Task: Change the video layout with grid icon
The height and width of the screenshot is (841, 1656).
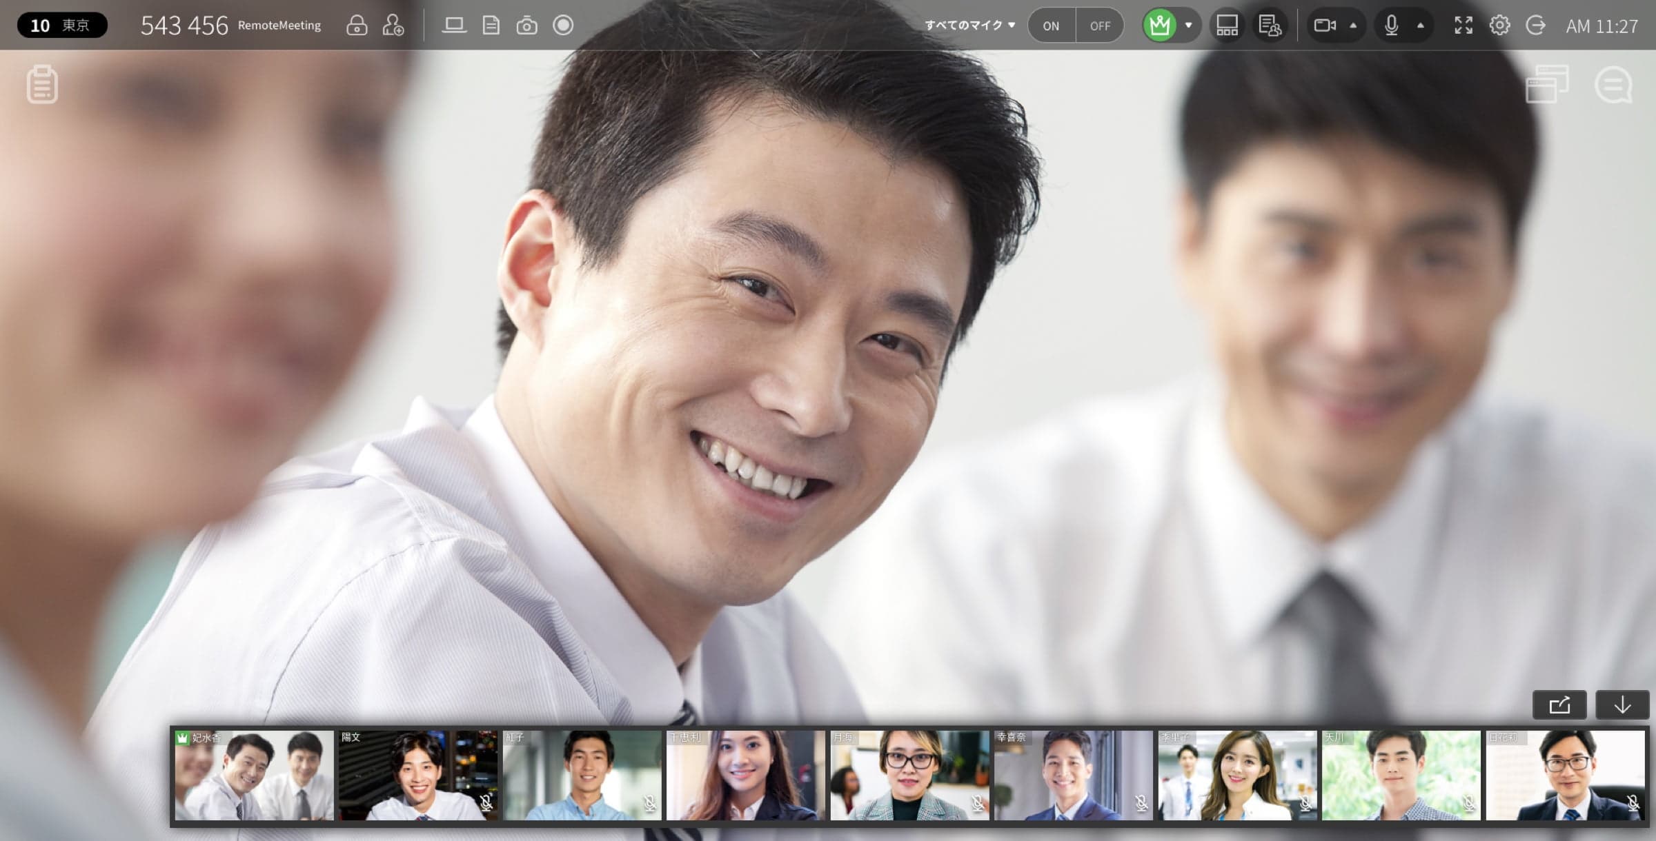Action: [1227, 26]
